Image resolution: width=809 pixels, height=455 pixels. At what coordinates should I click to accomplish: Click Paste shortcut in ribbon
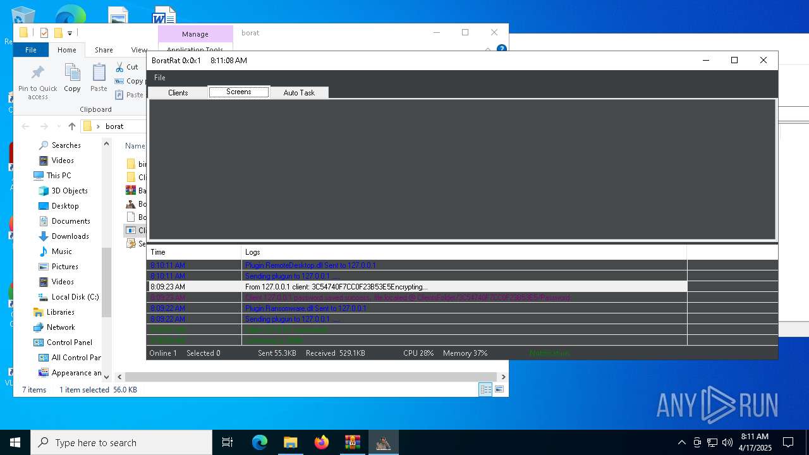pos(130,95)
